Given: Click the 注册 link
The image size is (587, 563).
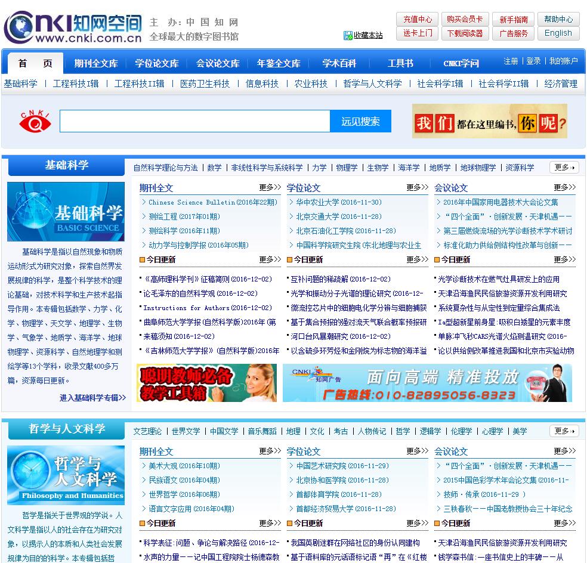Looking at the screenshot, I should [511, 61].
